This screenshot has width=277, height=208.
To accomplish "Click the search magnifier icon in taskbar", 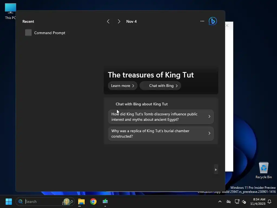I will point(21,201).
